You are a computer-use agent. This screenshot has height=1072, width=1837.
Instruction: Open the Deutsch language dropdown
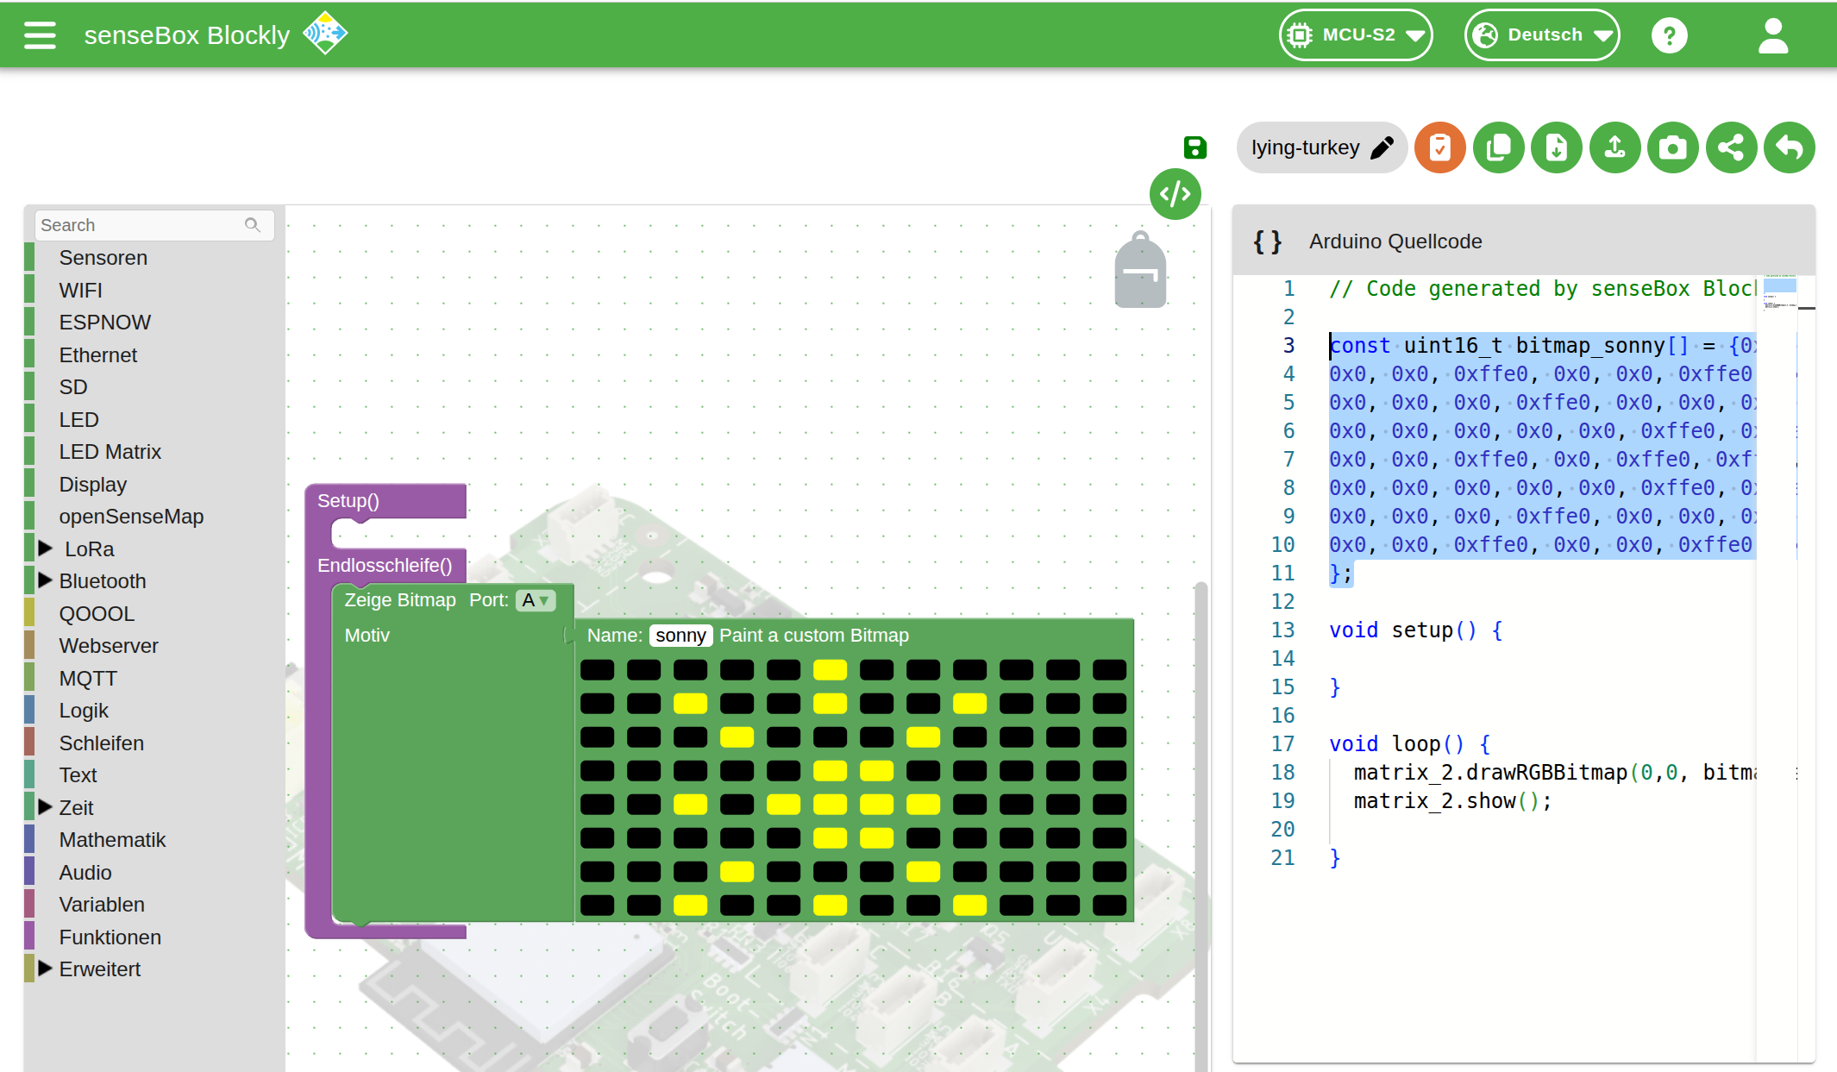pyautogui.click(x=1541, y=35)
